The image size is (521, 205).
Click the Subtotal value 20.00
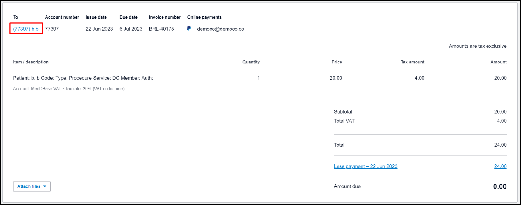pyautogui.click(x=500, y=112)
